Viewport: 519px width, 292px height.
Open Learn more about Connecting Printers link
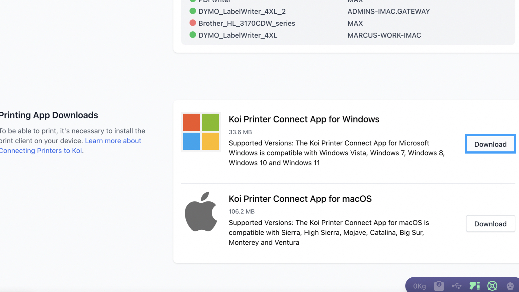tap(113, 141)
